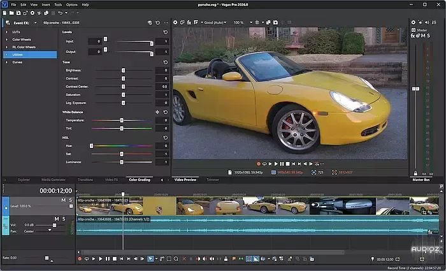This screenshot has height=271, width=446.
Task: Reset the Levels section
Action: pyautogui.click(x=165, y=32)
